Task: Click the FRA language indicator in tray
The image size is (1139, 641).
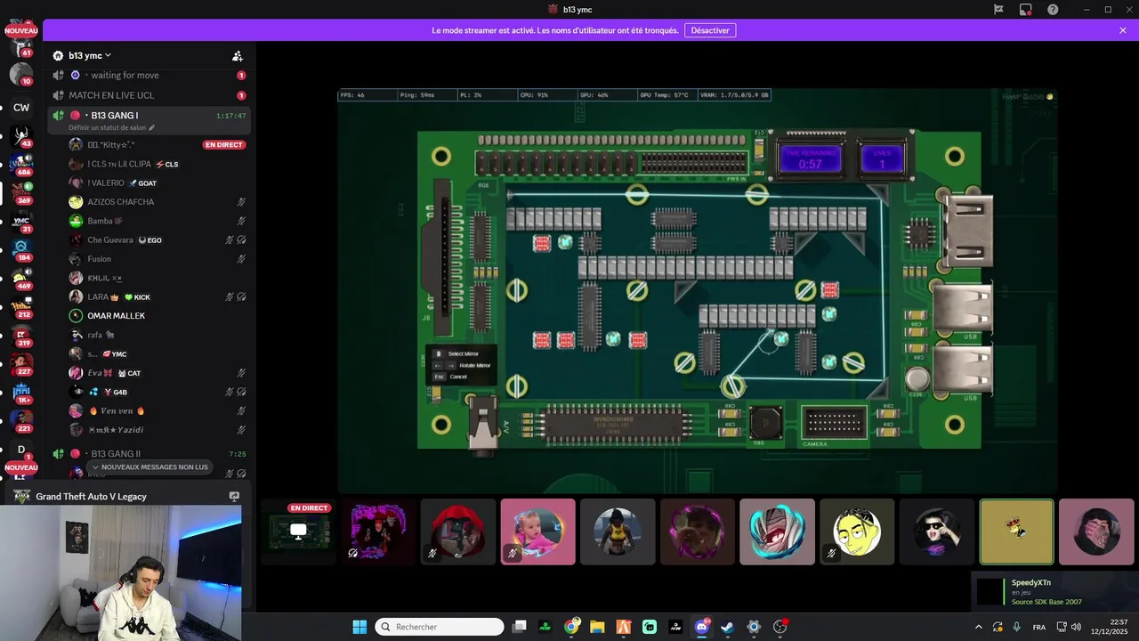Action: 1039,627
